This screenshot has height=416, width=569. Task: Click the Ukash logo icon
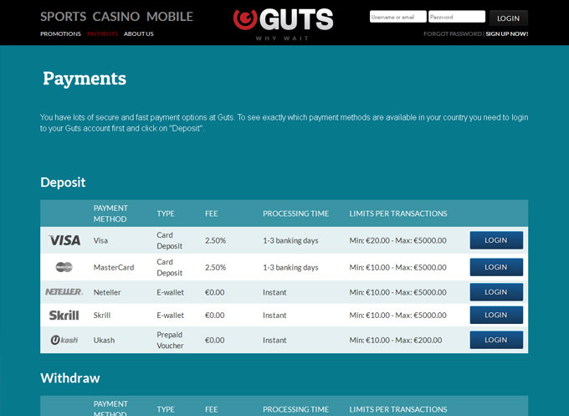pyautogui.click(x=64, y=340)
